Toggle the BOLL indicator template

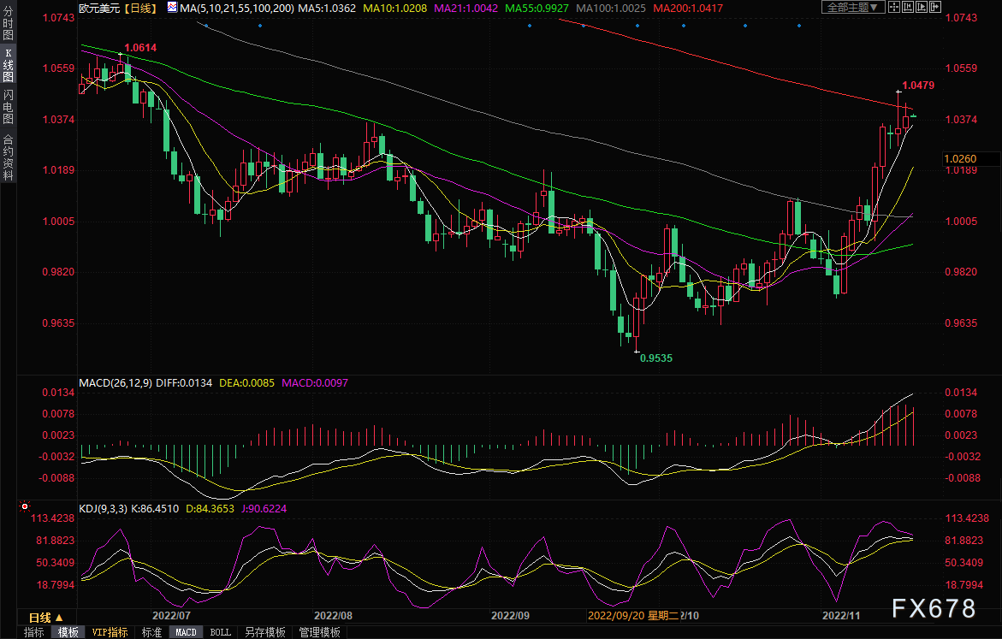(220, 632)
